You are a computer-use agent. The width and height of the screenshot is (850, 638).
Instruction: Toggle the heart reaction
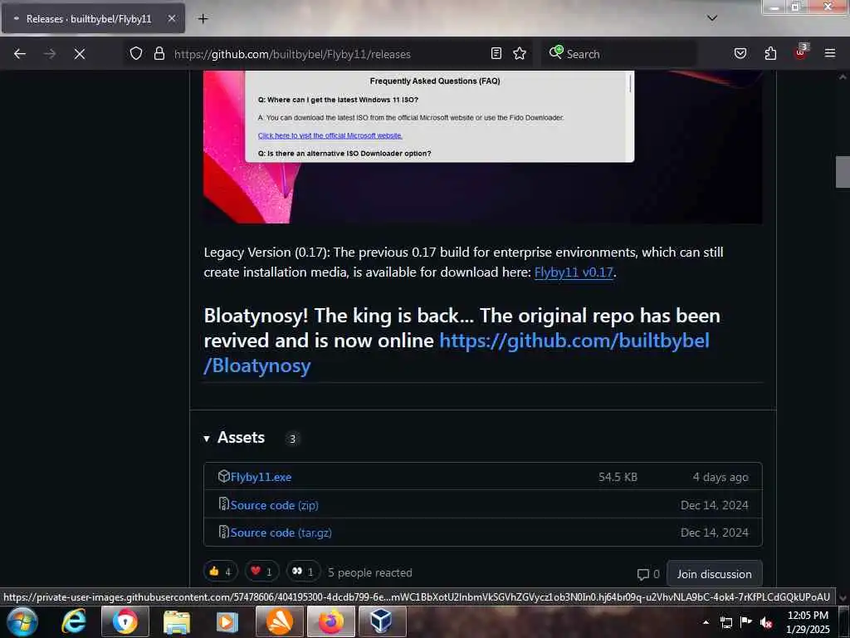tap(261, 572)
